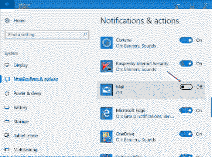Click the Cortana app icon
Viewport: 212px width, 157px height.
pyautogui.click(x=107, y=43)
